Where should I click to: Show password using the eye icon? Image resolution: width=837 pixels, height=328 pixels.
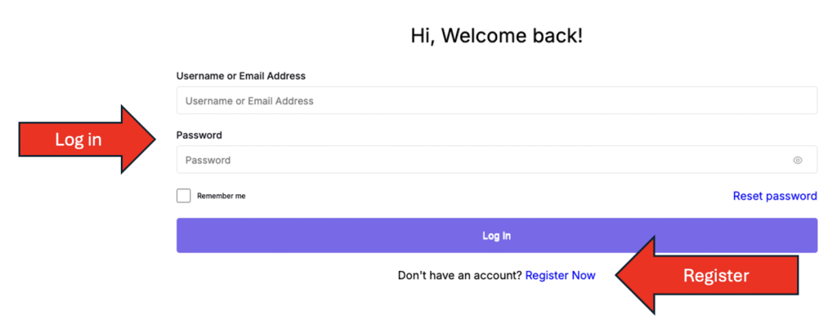tap(797, 160)
